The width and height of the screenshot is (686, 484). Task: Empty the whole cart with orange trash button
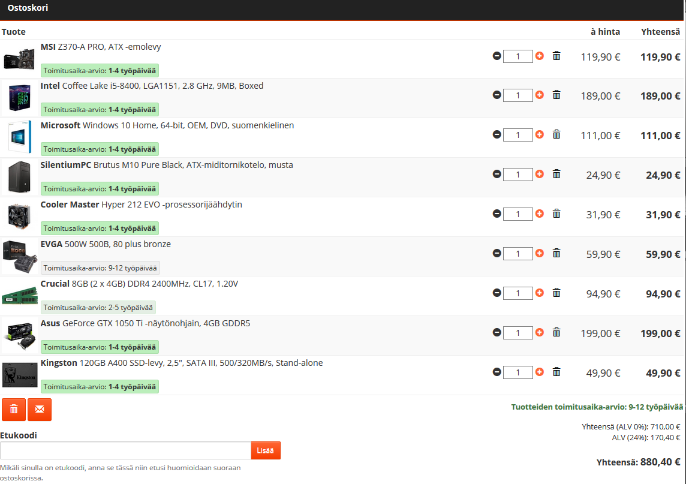pyautogui.click(x=14, y=409)
